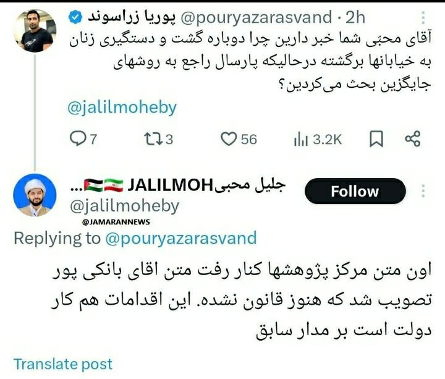Bookmark Pourya Zarasvand's tweet
Viewport: 445px width, 379px height.
coord(376,139)
